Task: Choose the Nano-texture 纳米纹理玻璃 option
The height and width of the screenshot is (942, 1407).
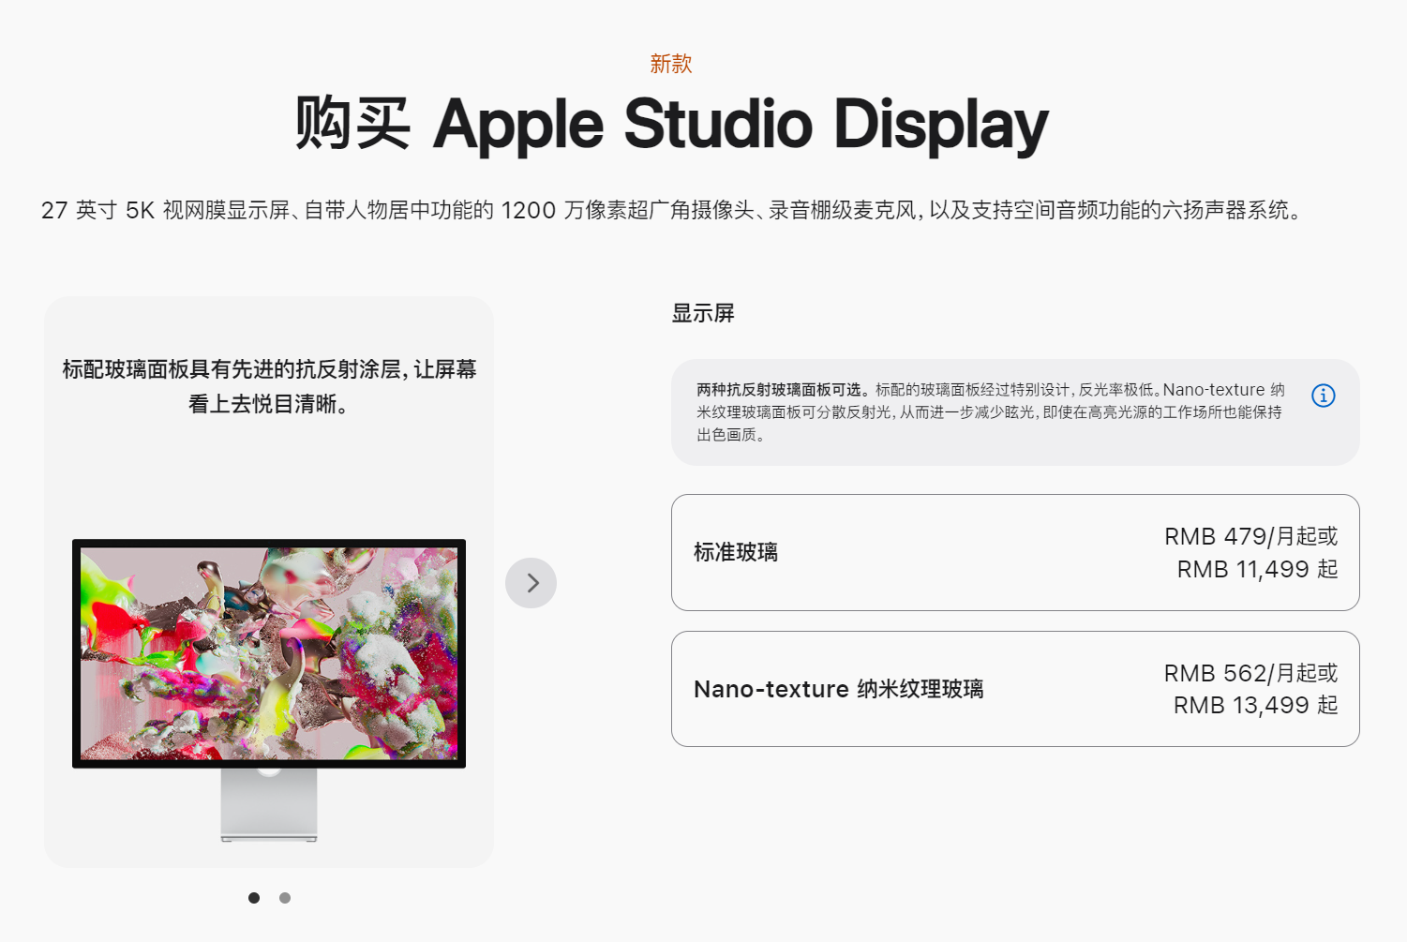Action: 1015,689
